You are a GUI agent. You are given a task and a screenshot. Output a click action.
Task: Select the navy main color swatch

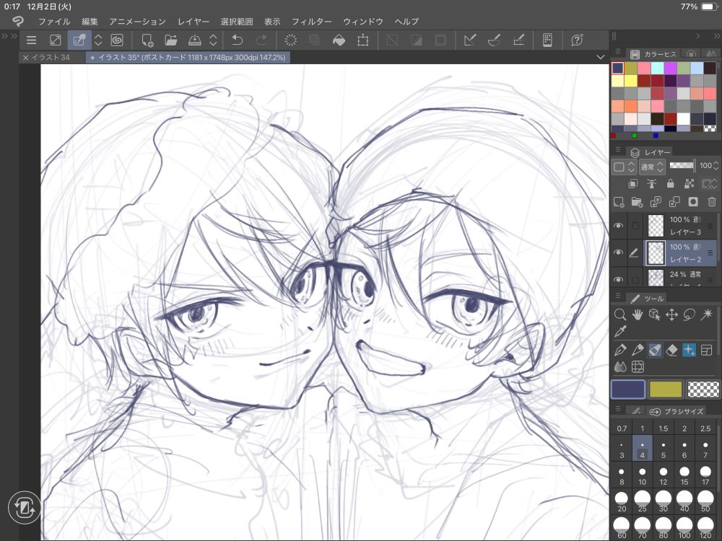pyautogui.click(x=627, y=390)
